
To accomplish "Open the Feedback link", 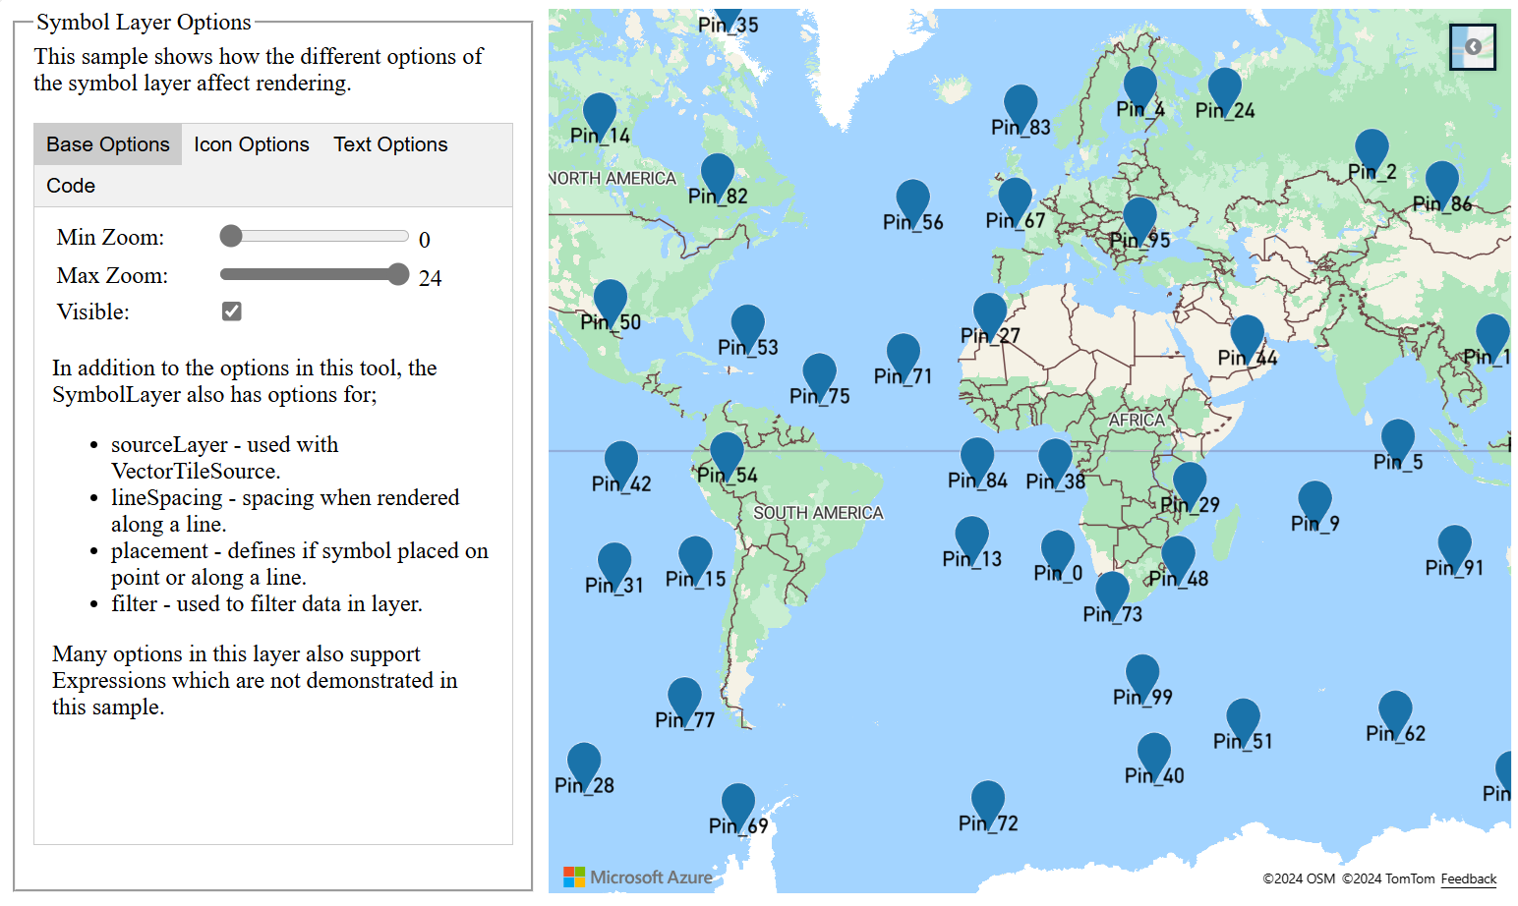I will 1469,879.
